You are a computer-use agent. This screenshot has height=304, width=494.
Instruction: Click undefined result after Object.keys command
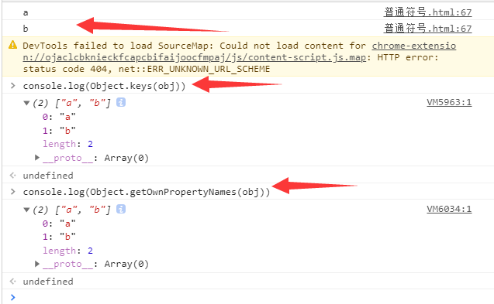[48, 176]
